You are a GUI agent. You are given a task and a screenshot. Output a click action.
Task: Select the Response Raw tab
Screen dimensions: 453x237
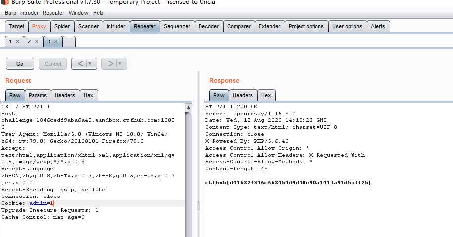[219, 95]
